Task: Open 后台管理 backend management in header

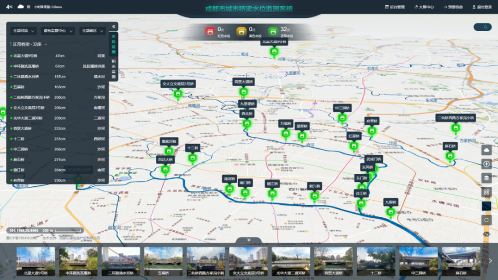Action: [x=395, y=7]
